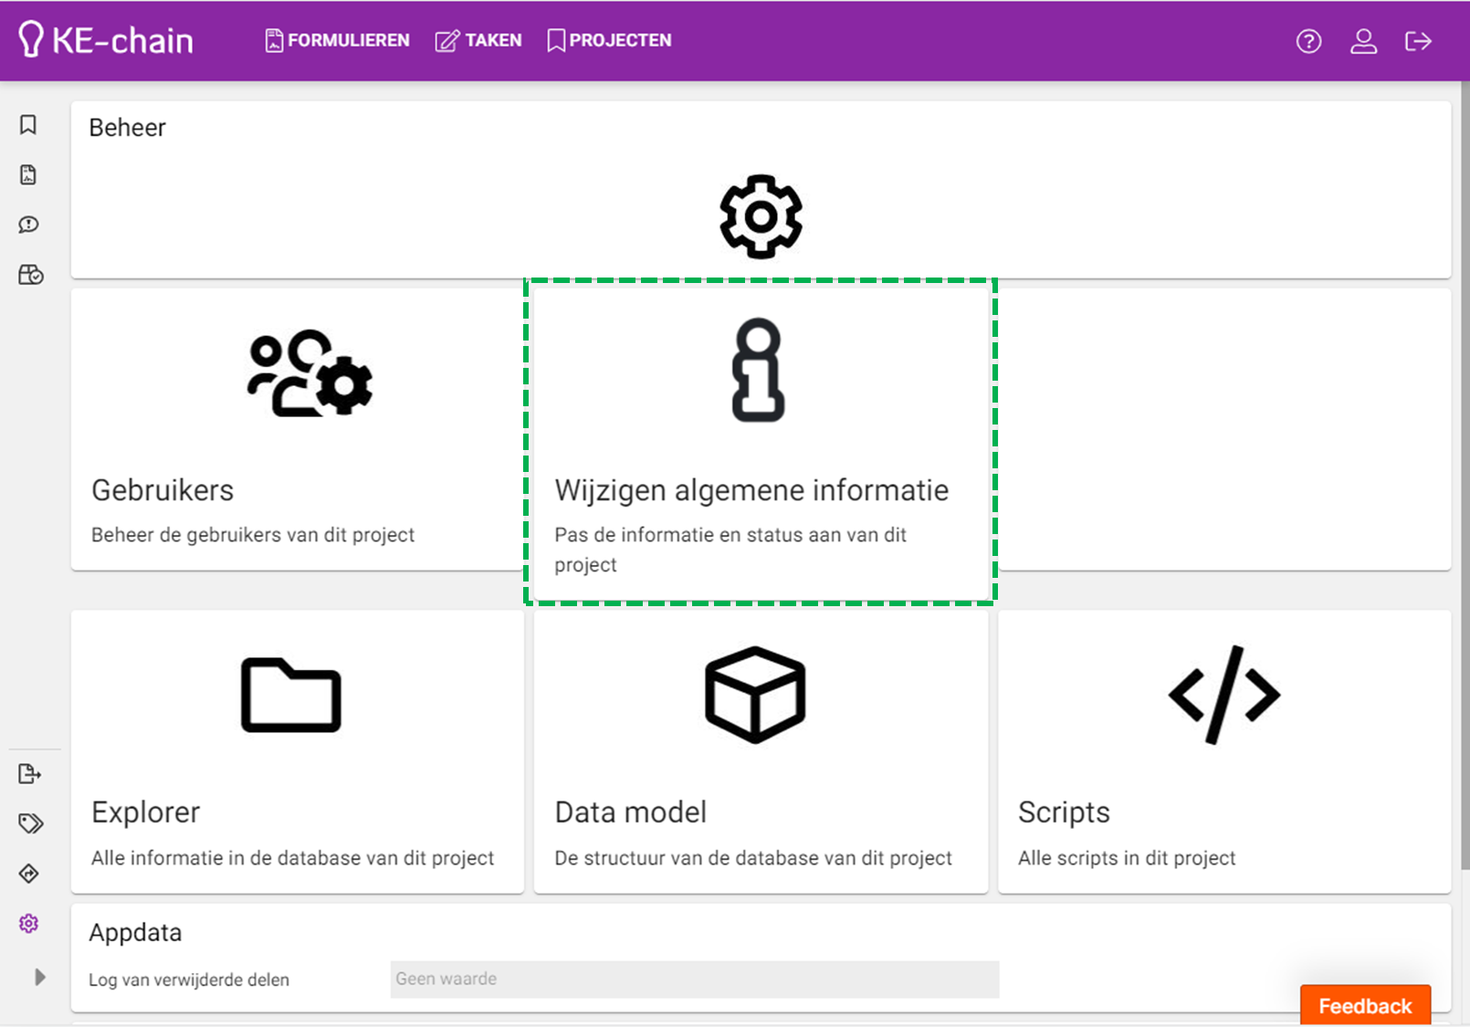This screenshot has height=1027, width=1470.
Task: Click the Log van verwijderde delen field
Action: (694, 979)
